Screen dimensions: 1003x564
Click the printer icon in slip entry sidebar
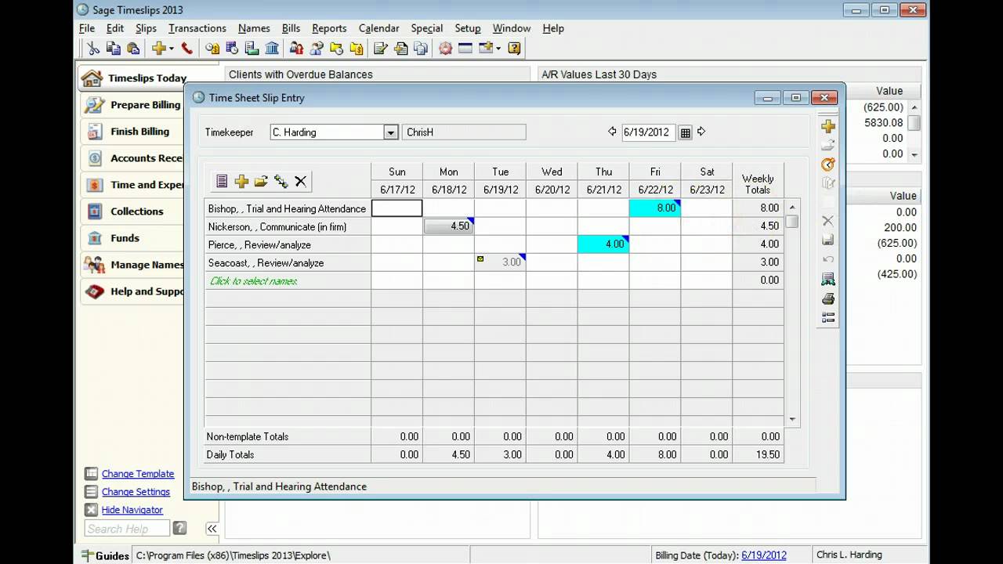(827, 298)
